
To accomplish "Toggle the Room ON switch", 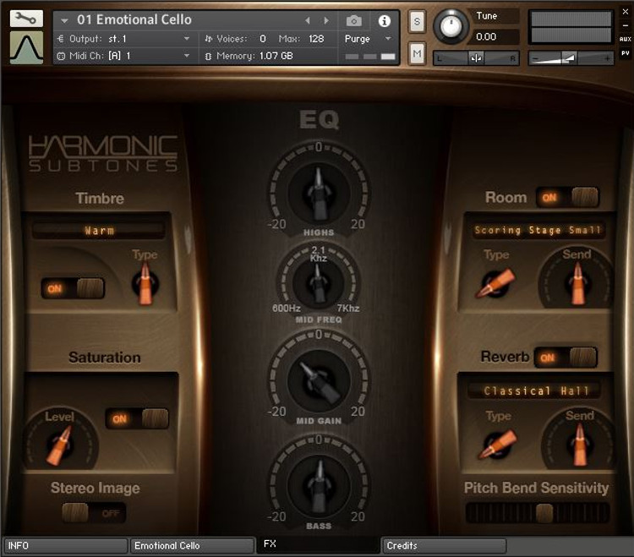I will click(567, 197).
